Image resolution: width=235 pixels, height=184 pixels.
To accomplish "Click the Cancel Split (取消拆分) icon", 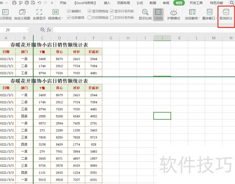I will point(226,12).
